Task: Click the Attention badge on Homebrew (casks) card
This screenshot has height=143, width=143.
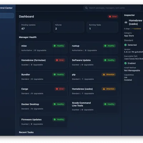Action: (109, 89)
